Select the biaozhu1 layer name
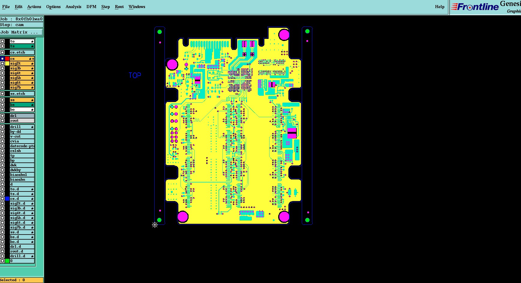 (22, 175)
